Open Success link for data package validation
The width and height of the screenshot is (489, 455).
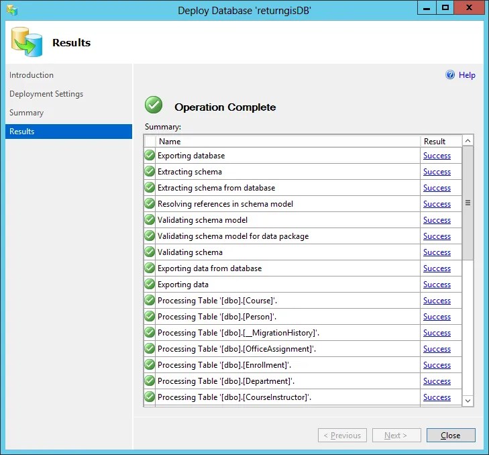click(x=437, y=236)
